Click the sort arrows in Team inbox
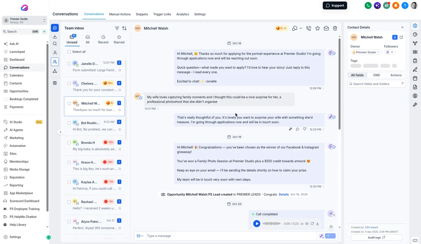421x244 pixels. point(124,28)
